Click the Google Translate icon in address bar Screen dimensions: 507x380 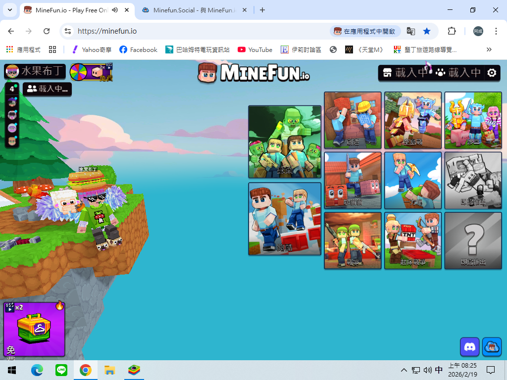410,31
